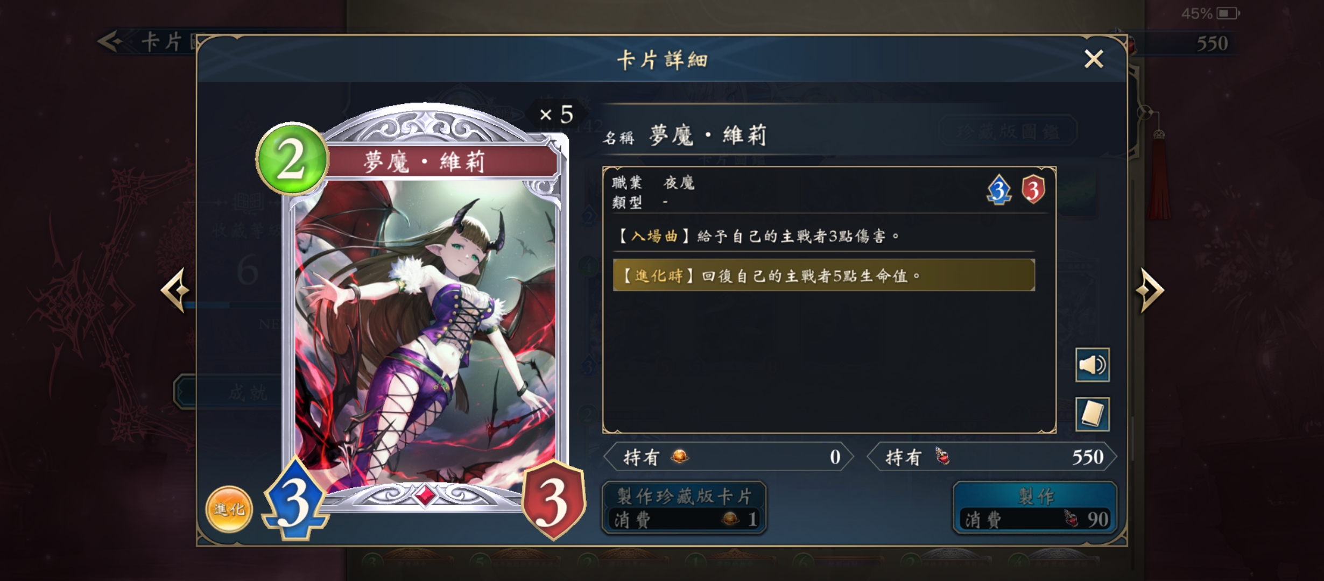Go to previous card with left arrow
The height and width of the screenshot is (581, 1324).
tap(175, 290)
